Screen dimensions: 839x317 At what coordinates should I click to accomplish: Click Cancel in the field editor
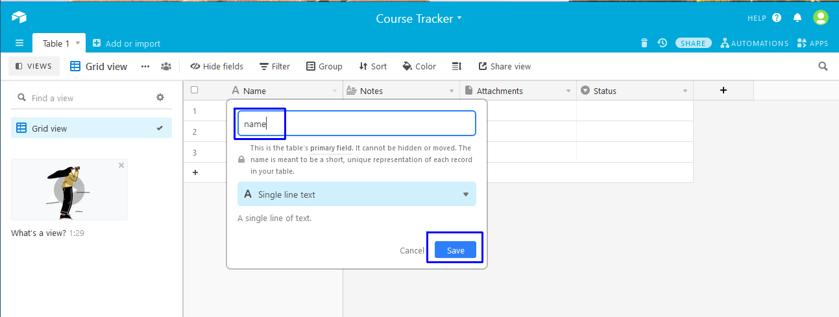(x=412, y=250)
